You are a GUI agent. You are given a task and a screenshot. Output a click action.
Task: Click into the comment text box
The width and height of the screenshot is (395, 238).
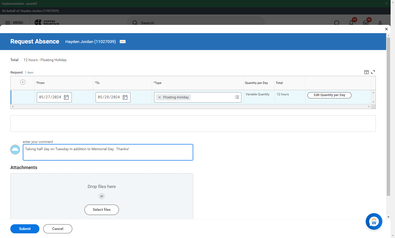(x=108, y=152)
